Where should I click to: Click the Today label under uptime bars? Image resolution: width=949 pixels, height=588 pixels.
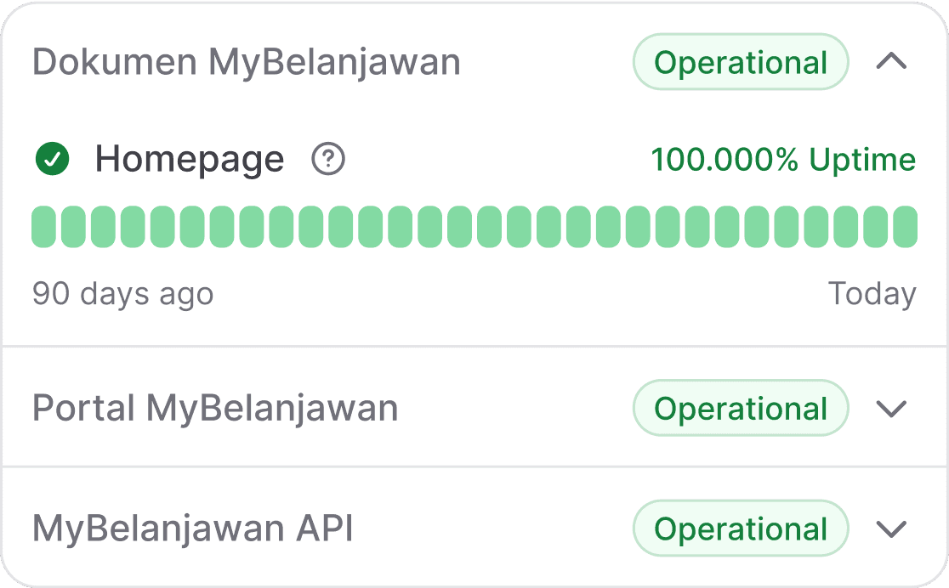[872, 295]
